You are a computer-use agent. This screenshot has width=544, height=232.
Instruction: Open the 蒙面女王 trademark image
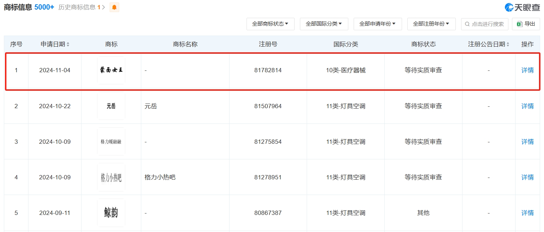tap(111, 70)
